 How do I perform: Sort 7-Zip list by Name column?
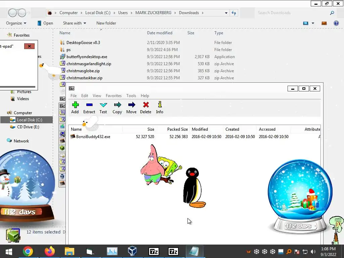tap(76, 129)
